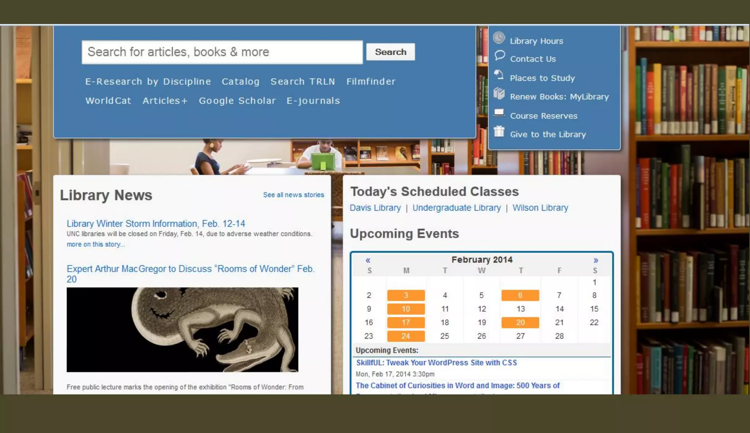Select highlighted February 20 on calendar
This screenshot has height=433, width=750.
pyautogui.click(x=520, y=322)
